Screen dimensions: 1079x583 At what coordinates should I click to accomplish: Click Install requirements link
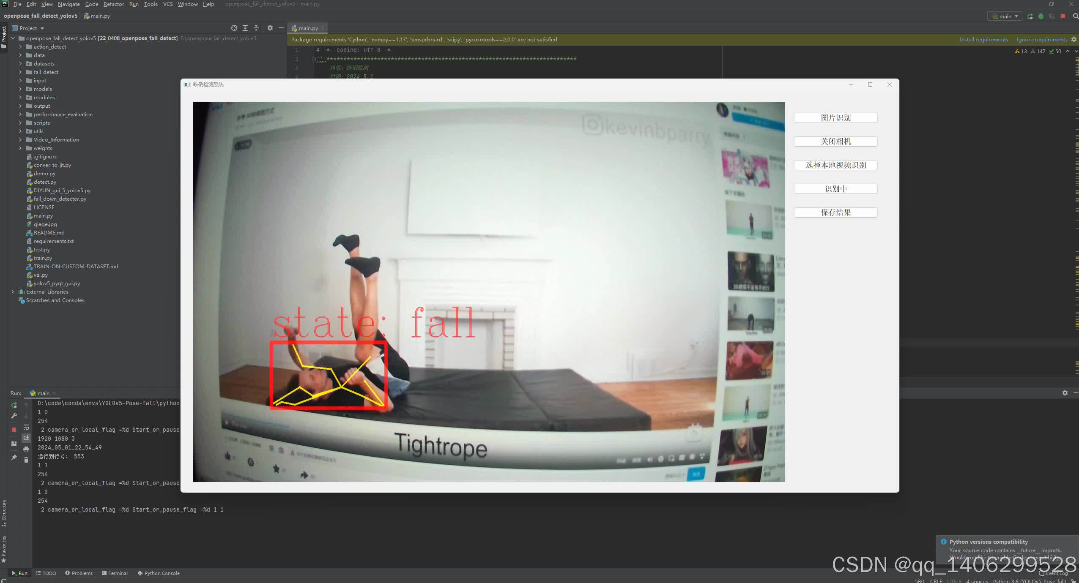click(x=983, y=40)
